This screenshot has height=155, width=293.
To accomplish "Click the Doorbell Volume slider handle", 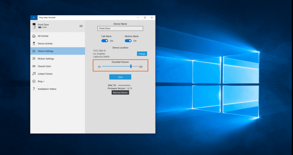I will [x=131, y=66].
